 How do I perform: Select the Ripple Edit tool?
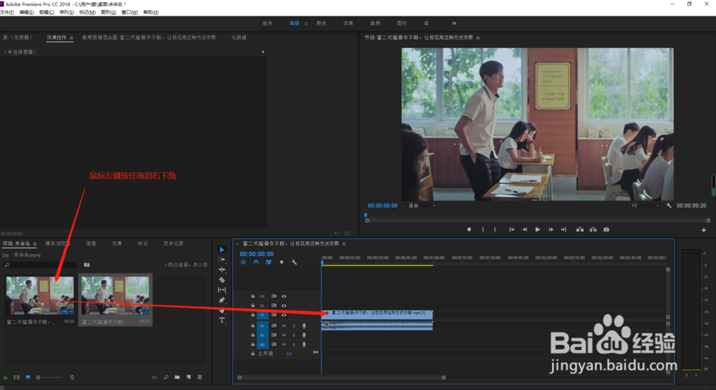tap(222, 270)
